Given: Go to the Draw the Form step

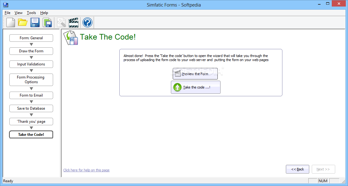Looking at the screenshot, I should [31, 51].
